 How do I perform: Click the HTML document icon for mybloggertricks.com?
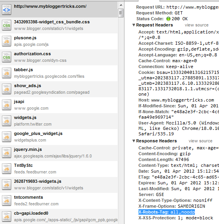click(x=7, y=10)
